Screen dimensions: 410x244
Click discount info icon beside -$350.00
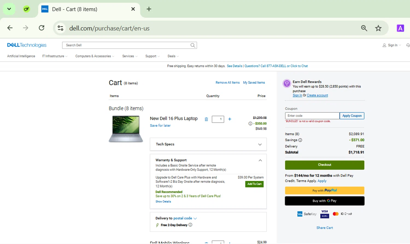250,124
